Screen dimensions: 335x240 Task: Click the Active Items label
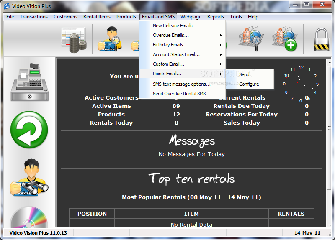pos(111,106)
